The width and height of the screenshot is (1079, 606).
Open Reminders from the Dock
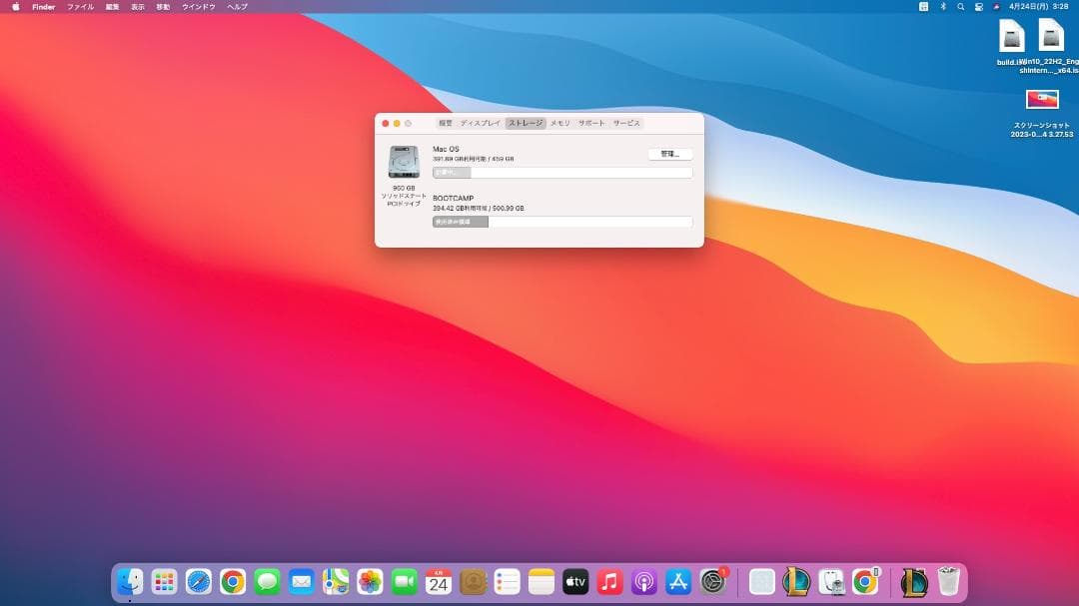coord(505,581)
